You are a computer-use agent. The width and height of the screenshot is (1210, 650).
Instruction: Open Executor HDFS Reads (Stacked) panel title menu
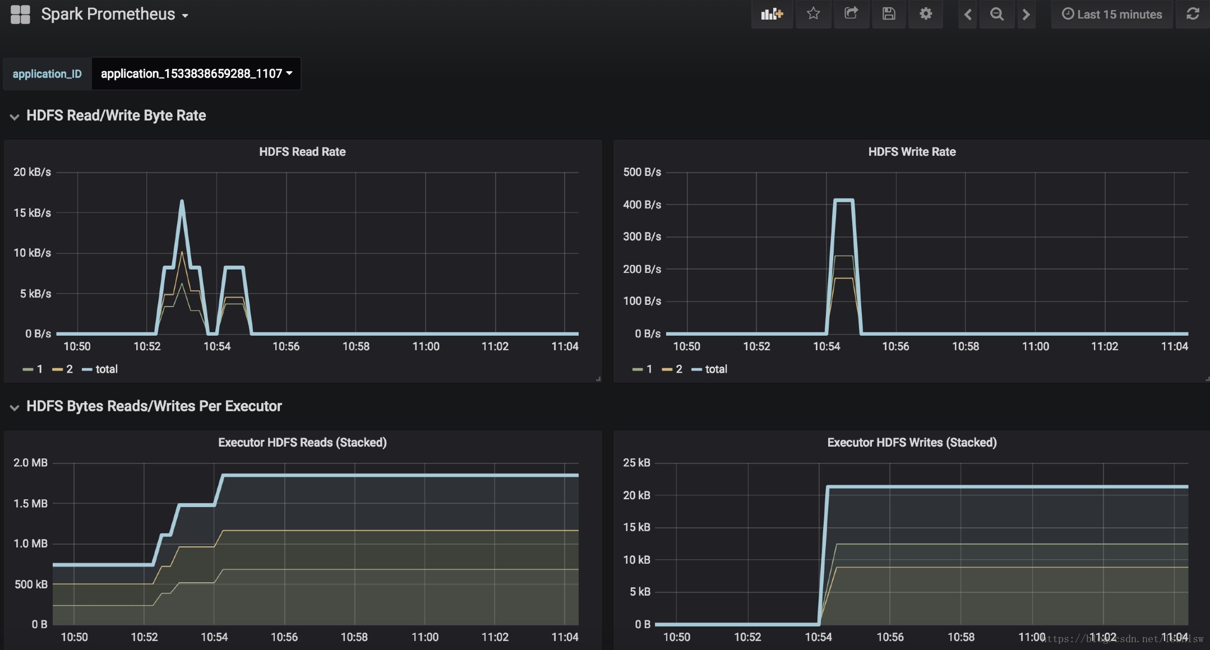pyautogui.click(x=302, y=443)
